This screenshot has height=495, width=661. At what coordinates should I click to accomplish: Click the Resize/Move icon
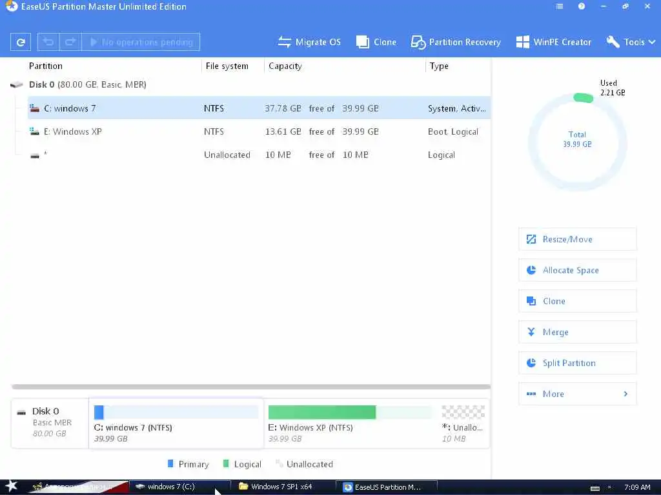click(531, 239)
